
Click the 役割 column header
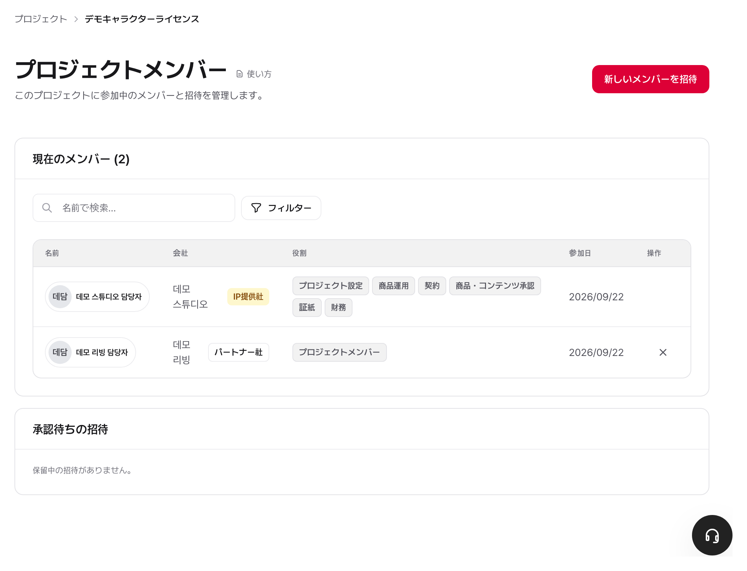pos(299,253)
